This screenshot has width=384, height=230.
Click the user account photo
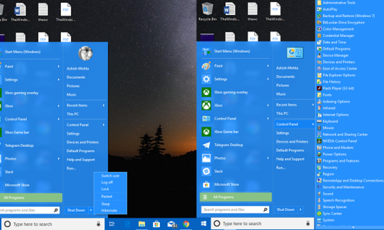point(85,53)
